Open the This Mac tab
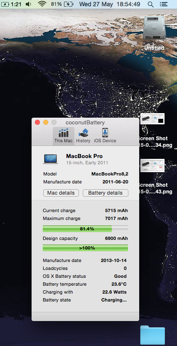Viewport: 177px width, 346px height. (64, 136)
